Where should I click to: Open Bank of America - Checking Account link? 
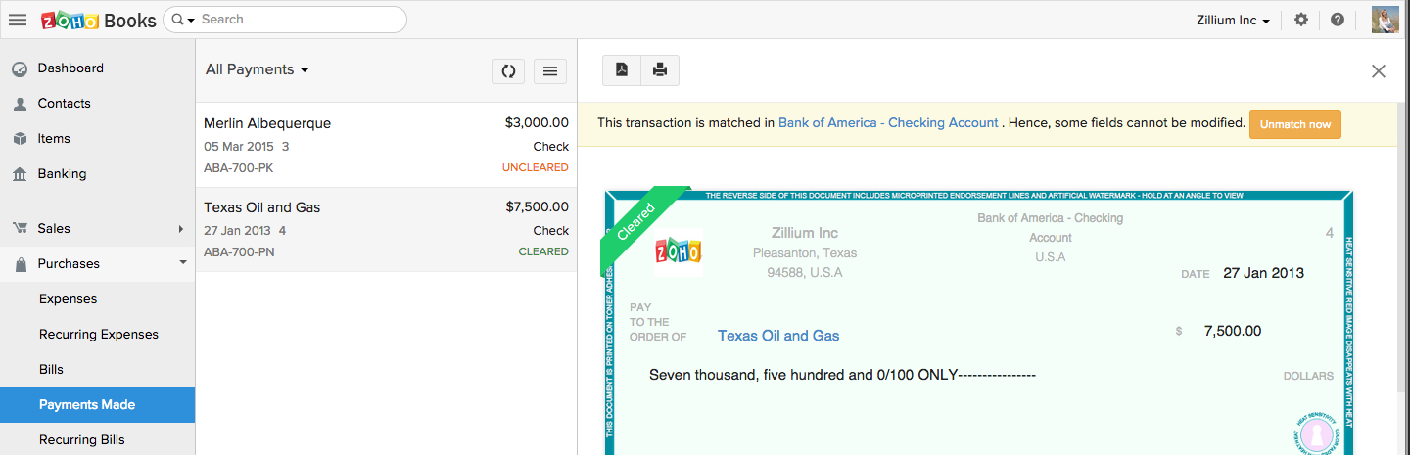point(888,123)
